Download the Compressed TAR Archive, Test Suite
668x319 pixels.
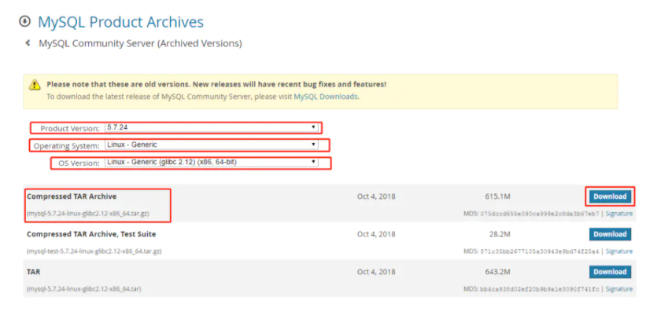(610, 234)
